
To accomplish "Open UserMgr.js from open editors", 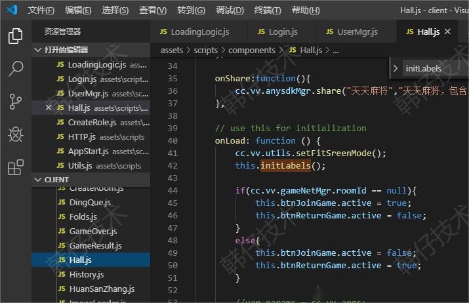I will [91, 94].
